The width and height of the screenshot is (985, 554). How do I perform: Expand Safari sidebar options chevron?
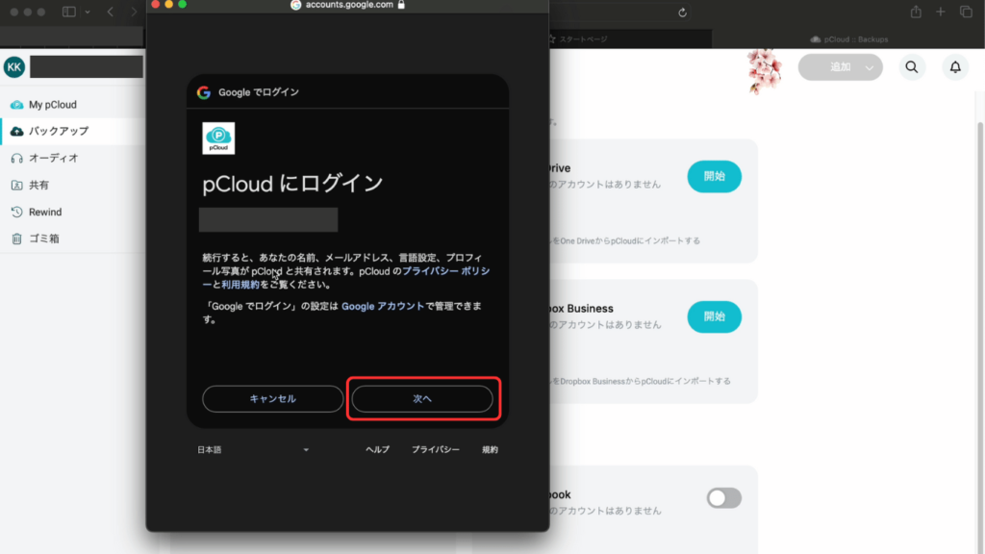(x=88, y=12)
